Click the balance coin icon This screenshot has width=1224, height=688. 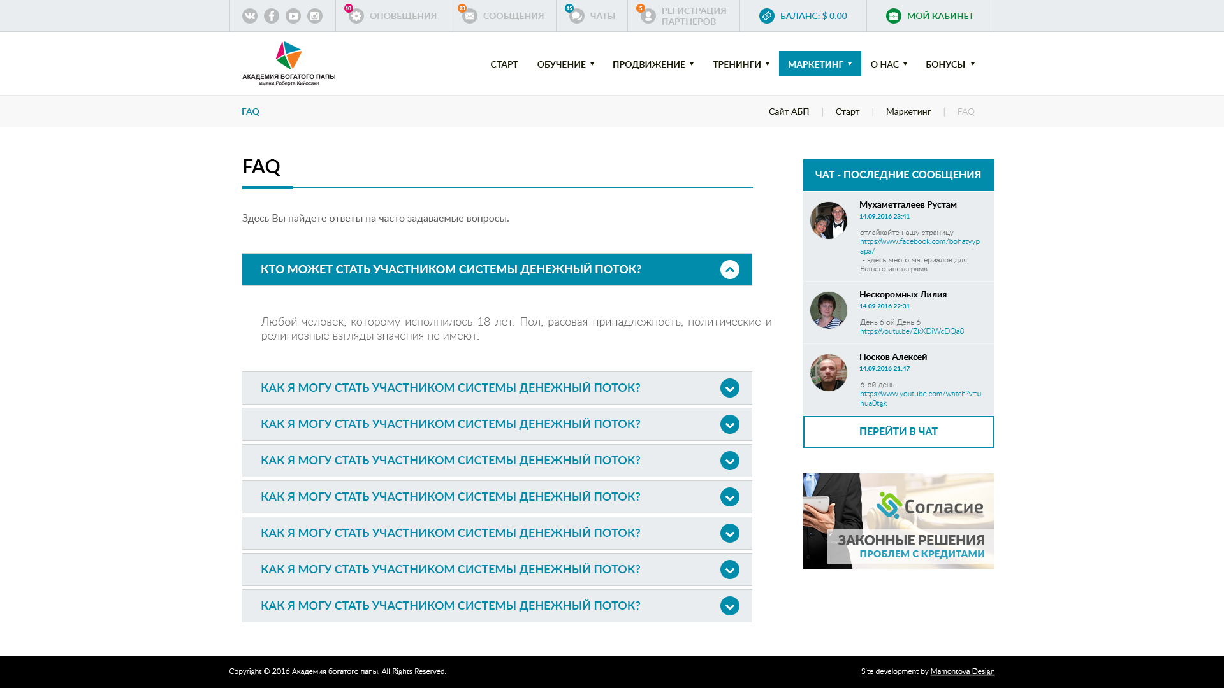pos(767,16)
